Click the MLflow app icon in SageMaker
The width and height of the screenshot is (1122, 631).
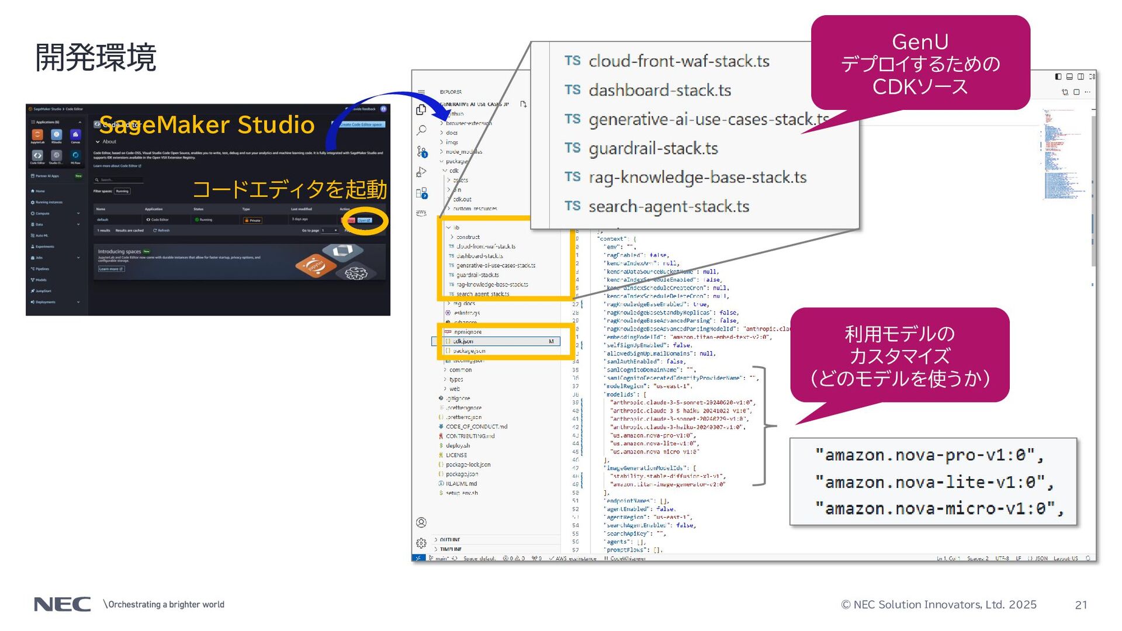[75, 155]
